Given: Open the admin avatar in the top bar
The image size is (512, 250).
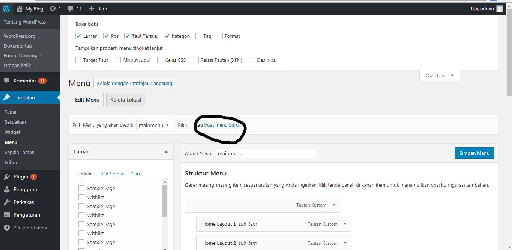Looking at the screenshot, I should [500, 9].
